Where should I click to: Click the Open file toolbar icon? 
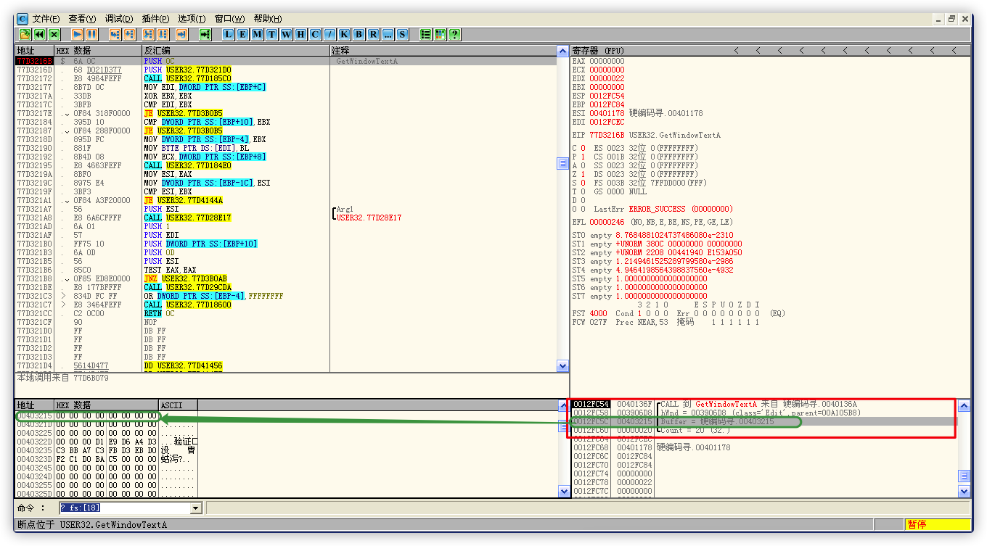[x=25, y=34]
